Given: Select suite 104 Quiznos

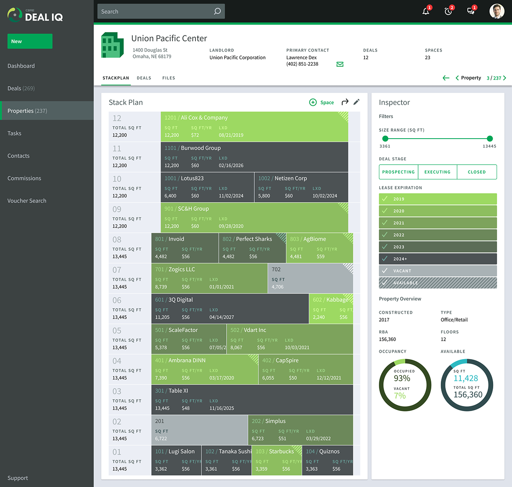Looking at the screenshot, I should pos(328,460).
